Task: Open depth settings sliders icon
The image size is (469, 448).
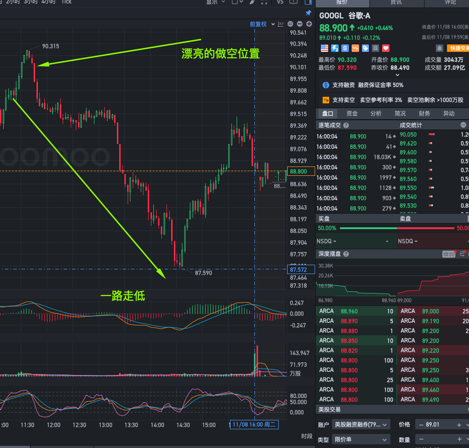Action: [462, 254]
